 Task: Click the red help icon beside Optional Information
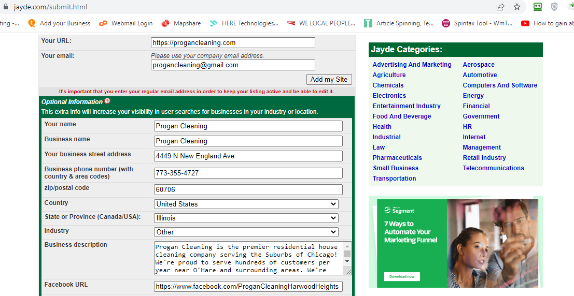click(x=107, y=101)
